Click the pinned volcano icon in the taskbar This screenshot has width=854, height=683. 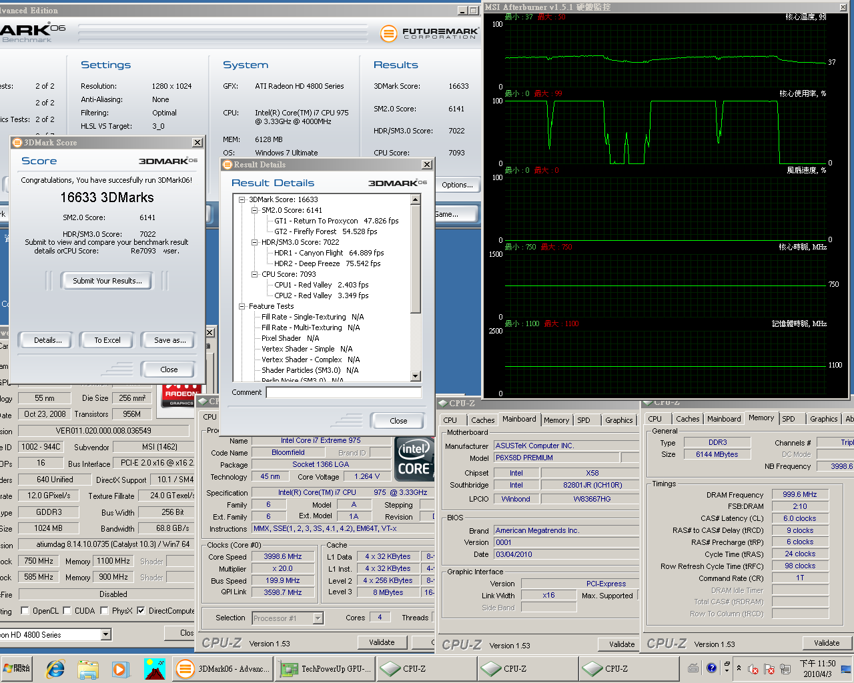tap(154, 668)
